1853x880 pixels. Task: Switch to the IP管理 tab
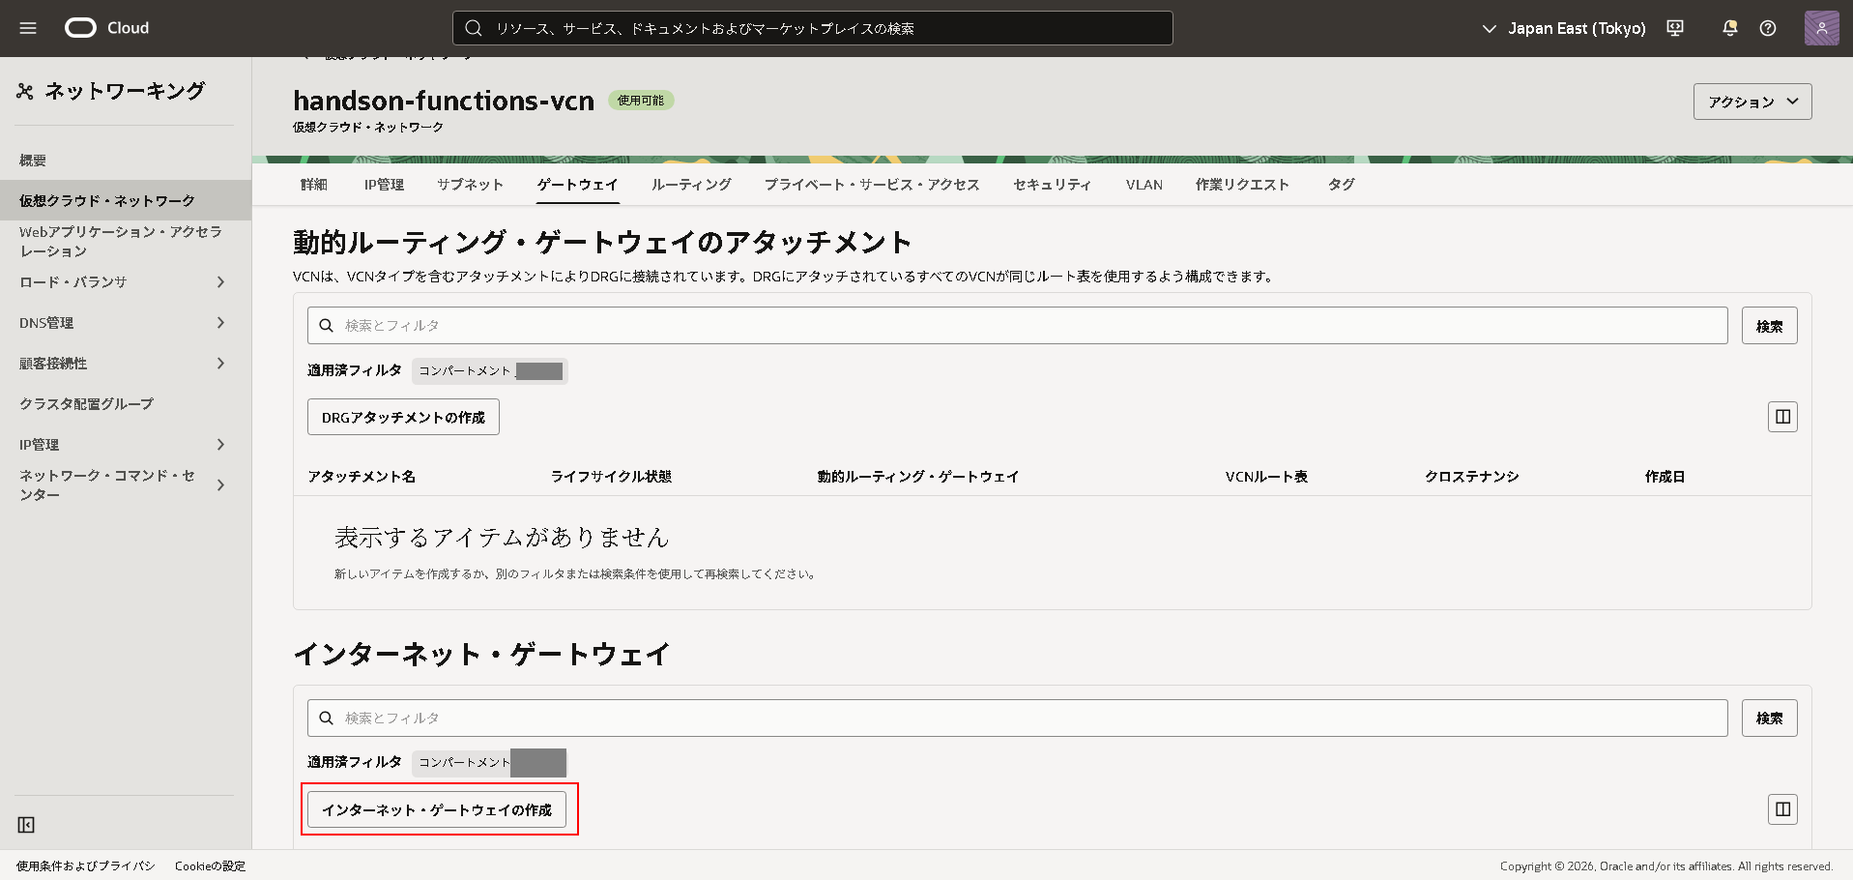click(384, 185)
